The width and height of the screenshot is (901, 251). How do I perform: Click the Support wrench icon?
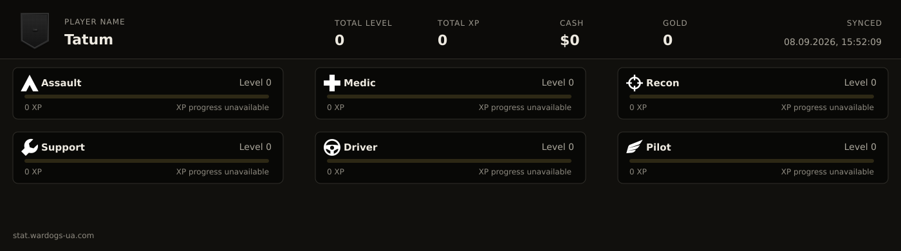click(x=30, y=147)
